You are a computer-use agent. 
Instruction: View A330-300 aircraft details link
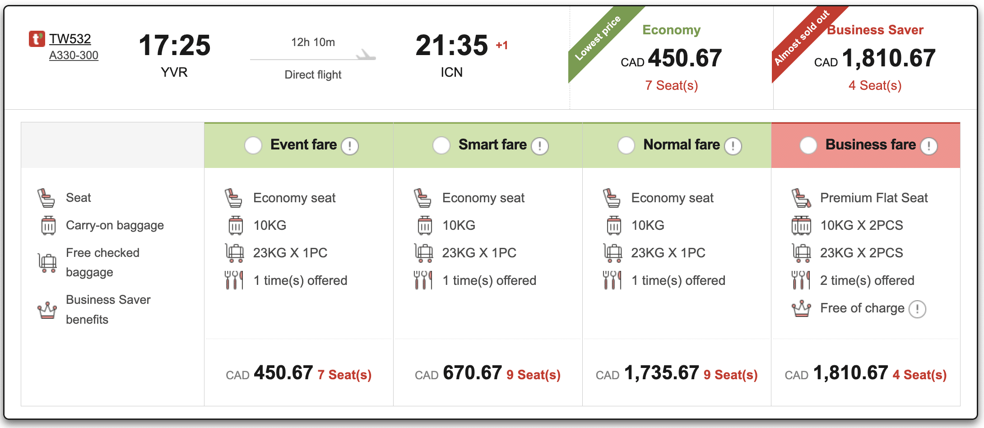[74, 55]
